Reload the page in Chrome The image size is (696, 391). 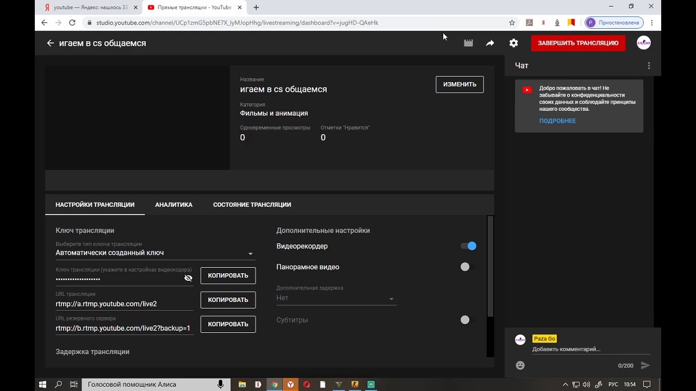[72, 23]
